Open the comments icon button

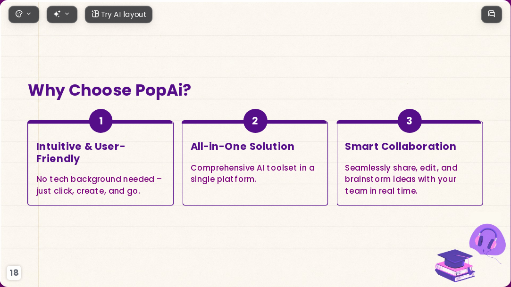click(492, 14)
